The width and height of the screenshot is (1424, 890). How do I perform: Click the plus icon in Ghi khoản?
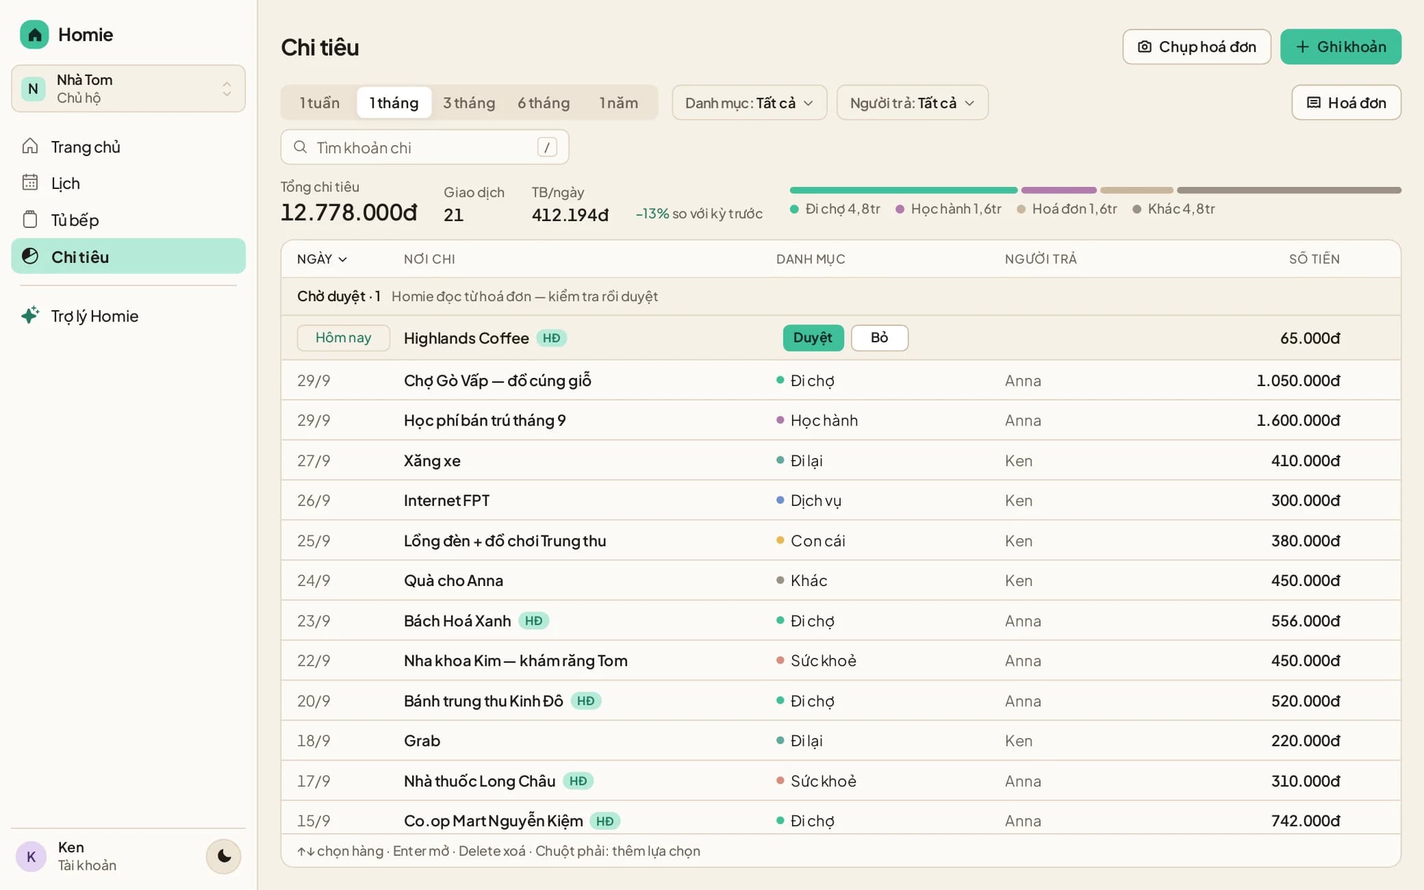click(1303, 47)
